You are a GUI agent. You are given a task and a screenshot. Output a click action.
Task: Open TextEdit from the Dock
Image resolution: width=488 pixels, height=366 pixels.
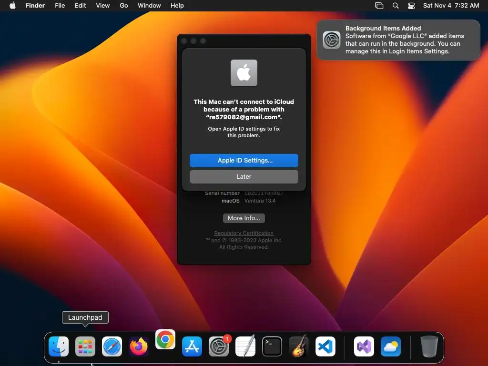(245, 346)
